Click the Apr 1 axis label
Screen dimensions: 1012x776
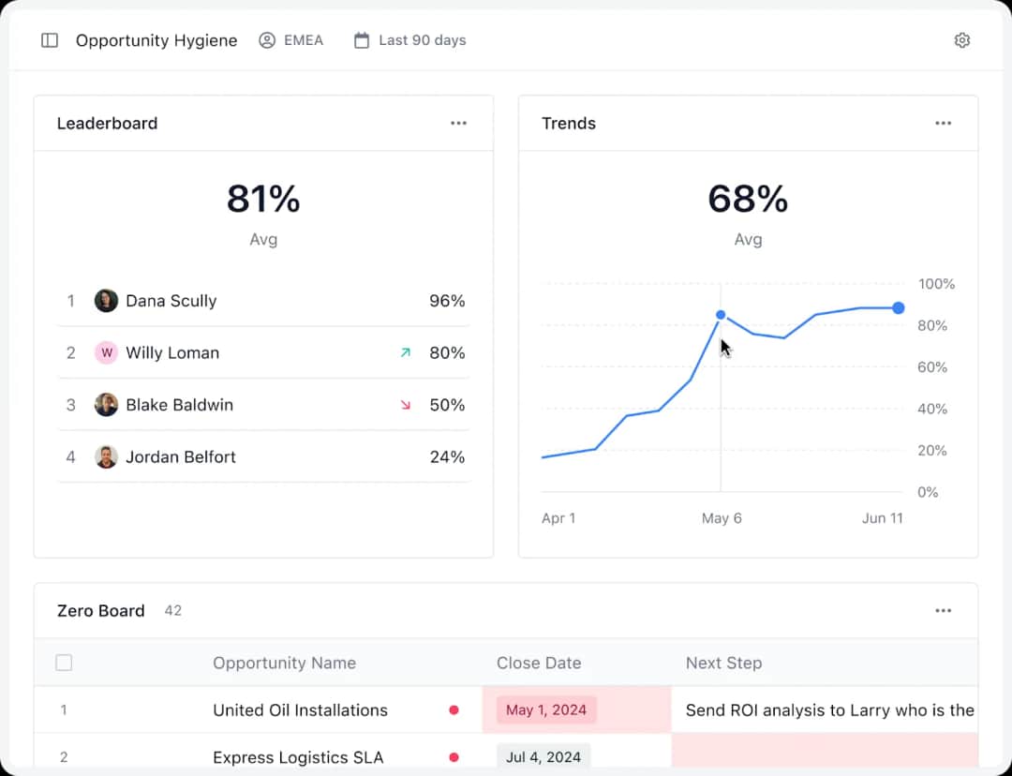[558, 518]
